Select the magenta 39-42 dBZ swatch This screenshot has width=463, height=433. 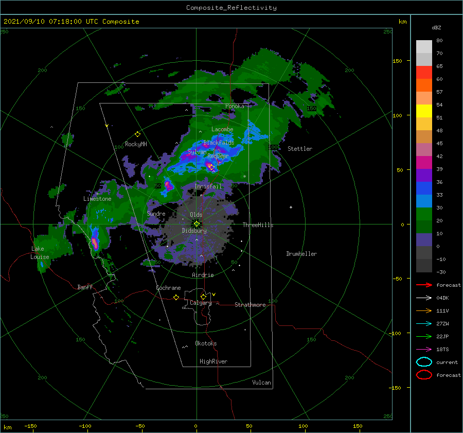click(x=424, y=162)
